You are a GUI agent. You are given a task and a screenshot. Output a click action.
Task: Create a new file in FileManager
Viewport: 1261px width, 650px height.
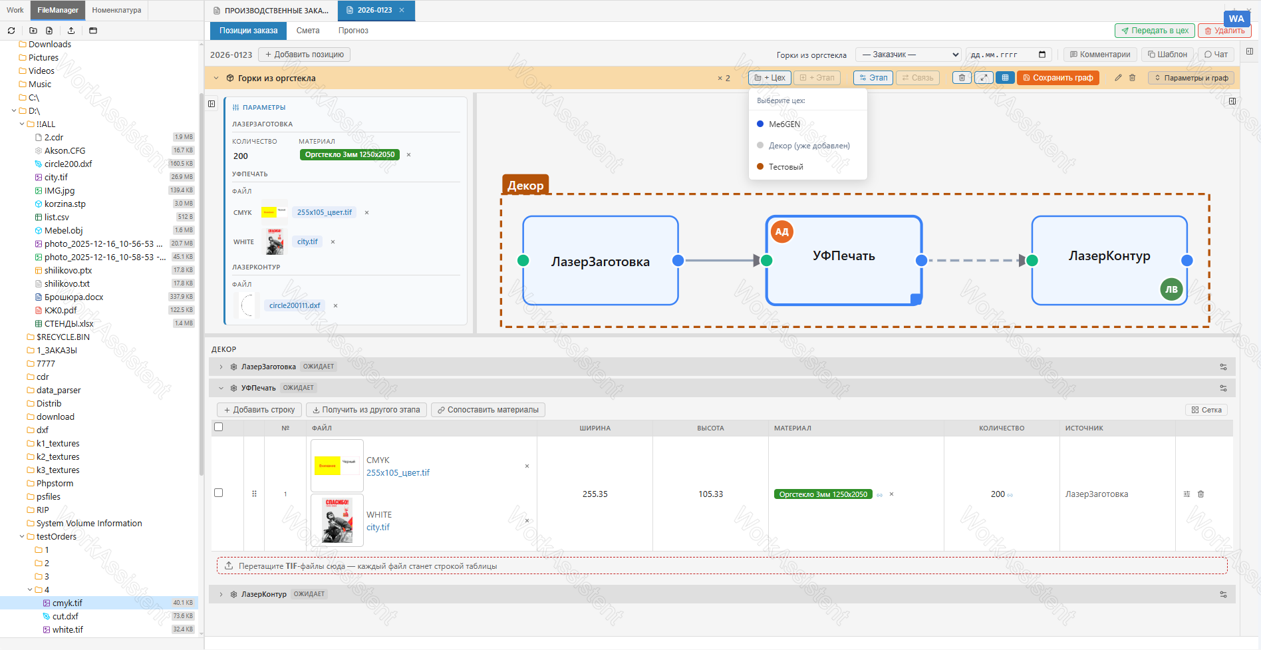pos(49,31)
